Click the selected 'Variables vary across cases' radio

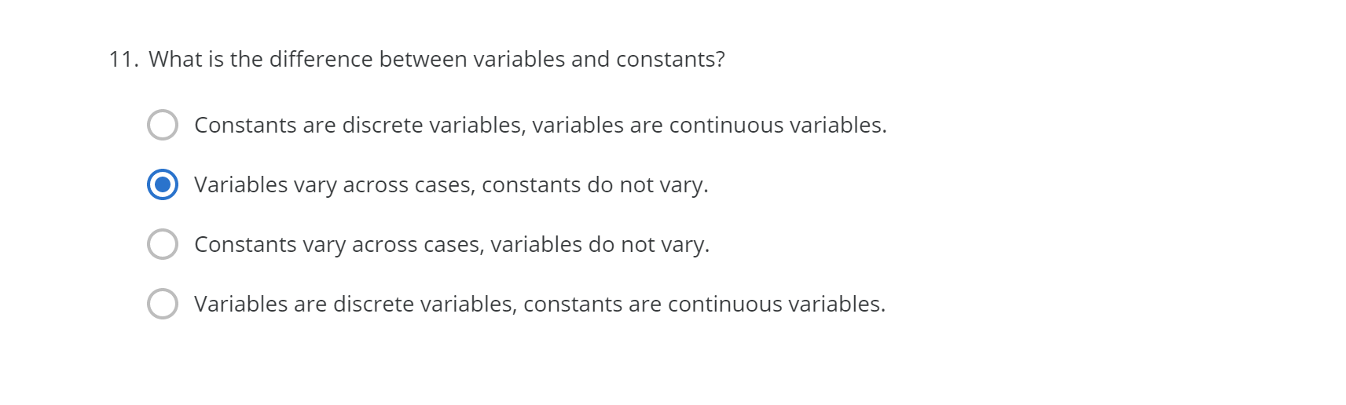pos(163,184)
